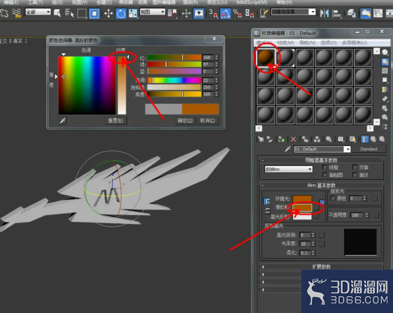Open Select by Name list tool
The width and height of the screenshot is (393, 313).
69,13
